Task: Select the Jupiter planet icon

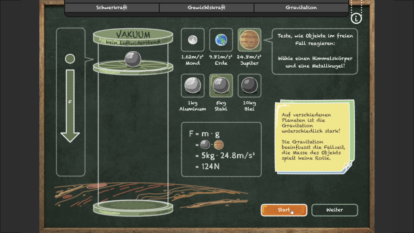Action: 249,40
